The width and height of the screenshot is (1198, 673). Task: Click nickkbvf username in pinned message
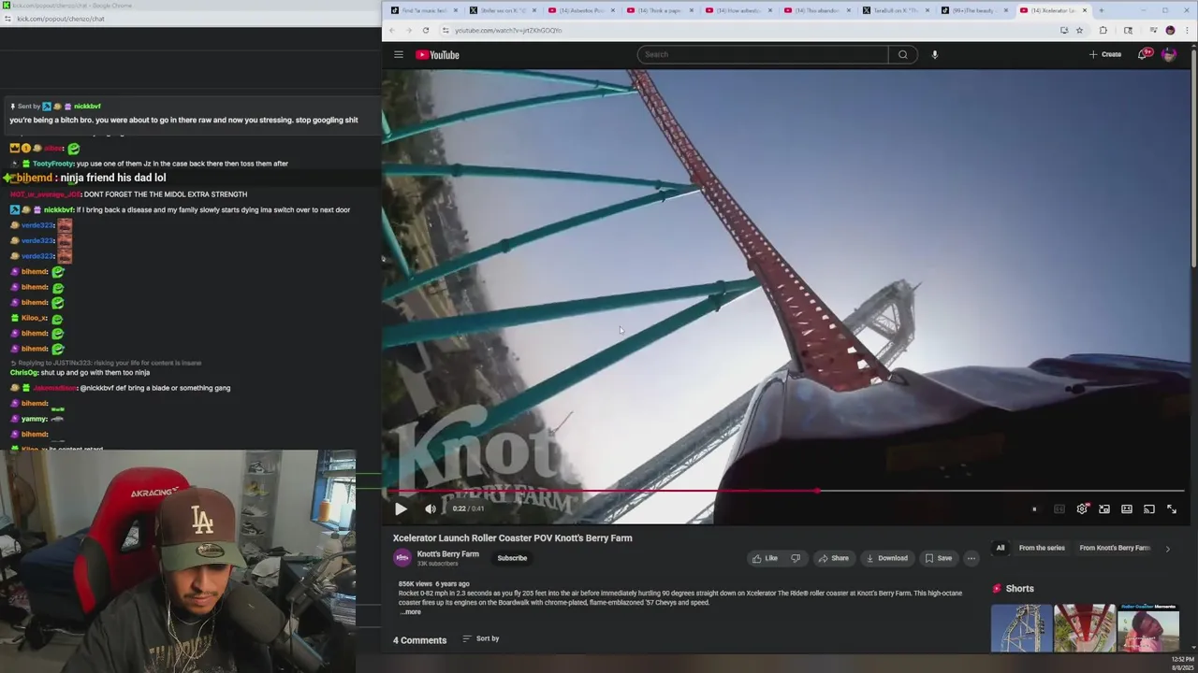tap(87, 107)
